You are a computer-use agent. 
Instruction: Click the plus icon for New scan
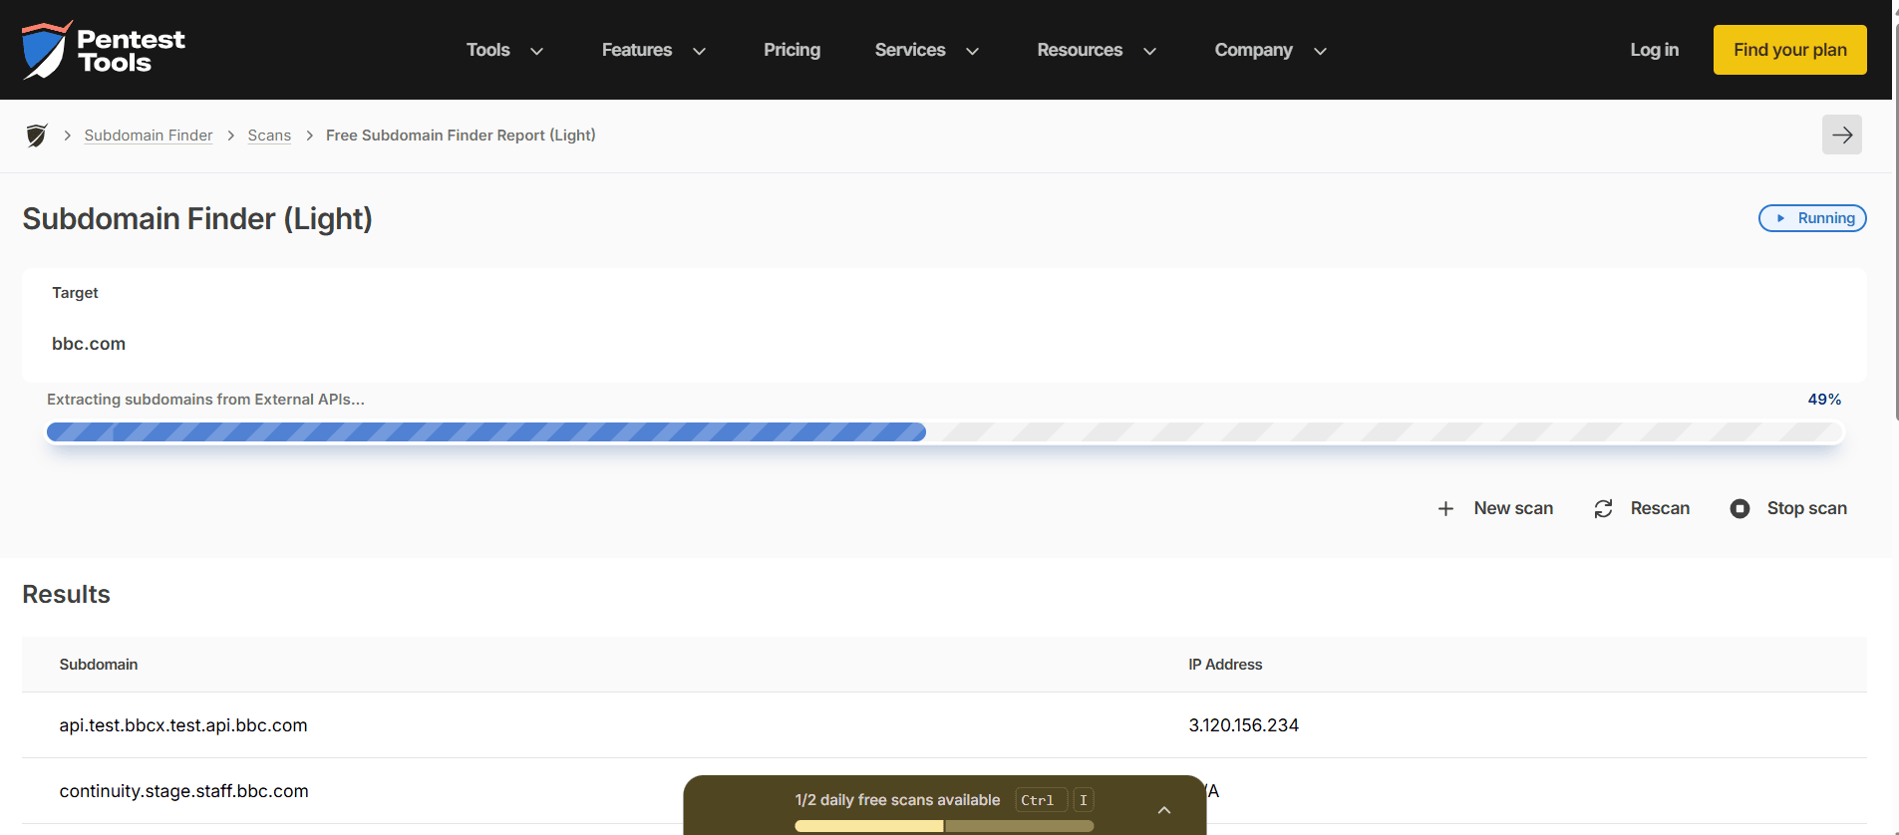pos(1445,509)
